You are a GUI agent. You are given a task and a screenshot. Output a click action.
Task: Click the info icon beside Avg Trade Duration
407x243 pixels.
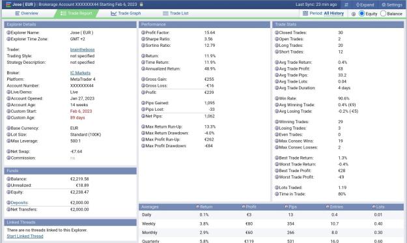[x=277, y=88]
